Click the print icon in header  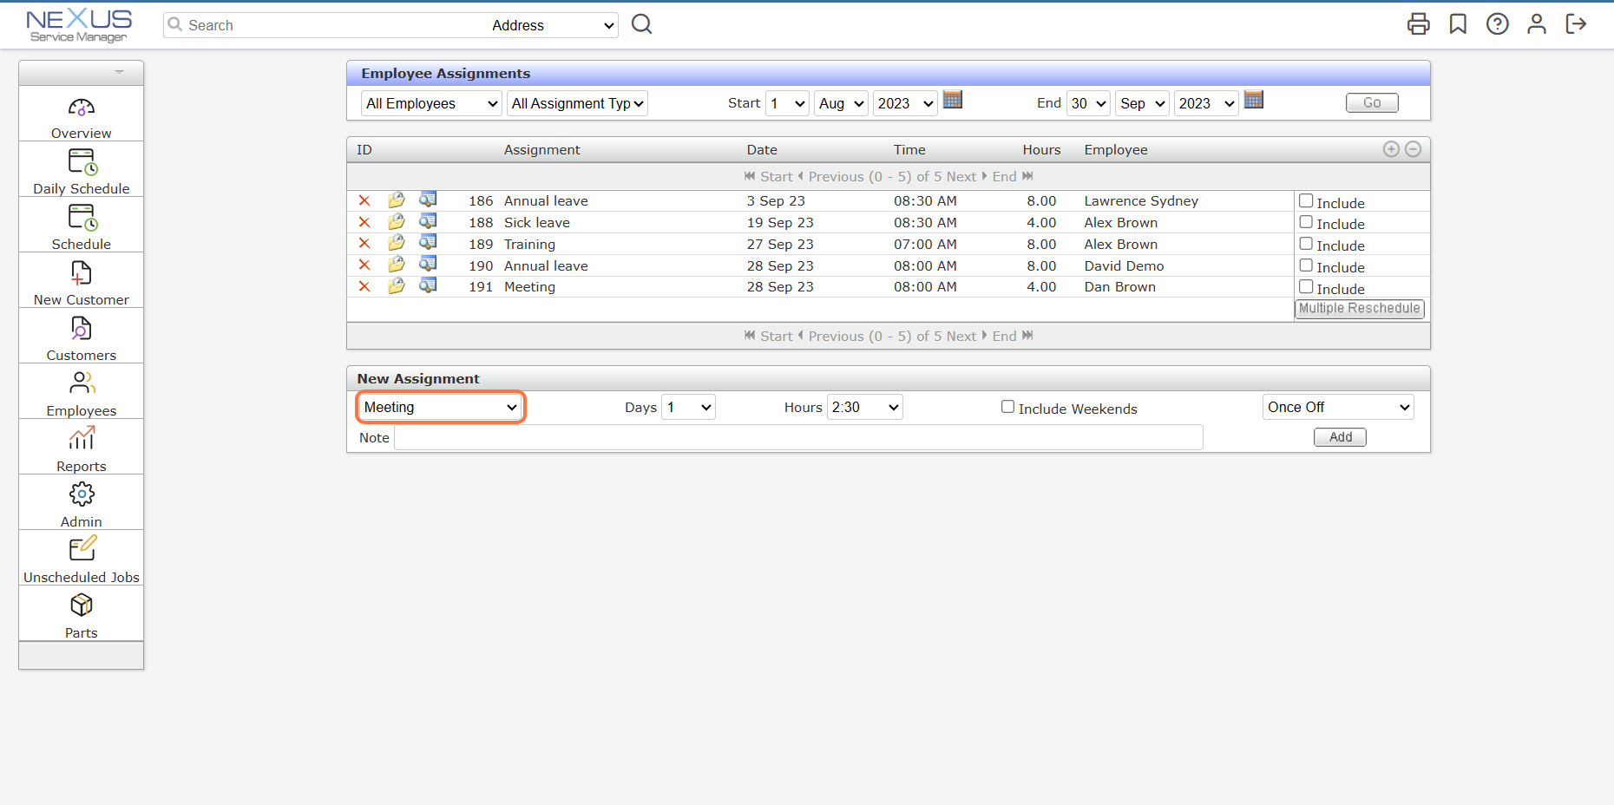click(1418, 24)
